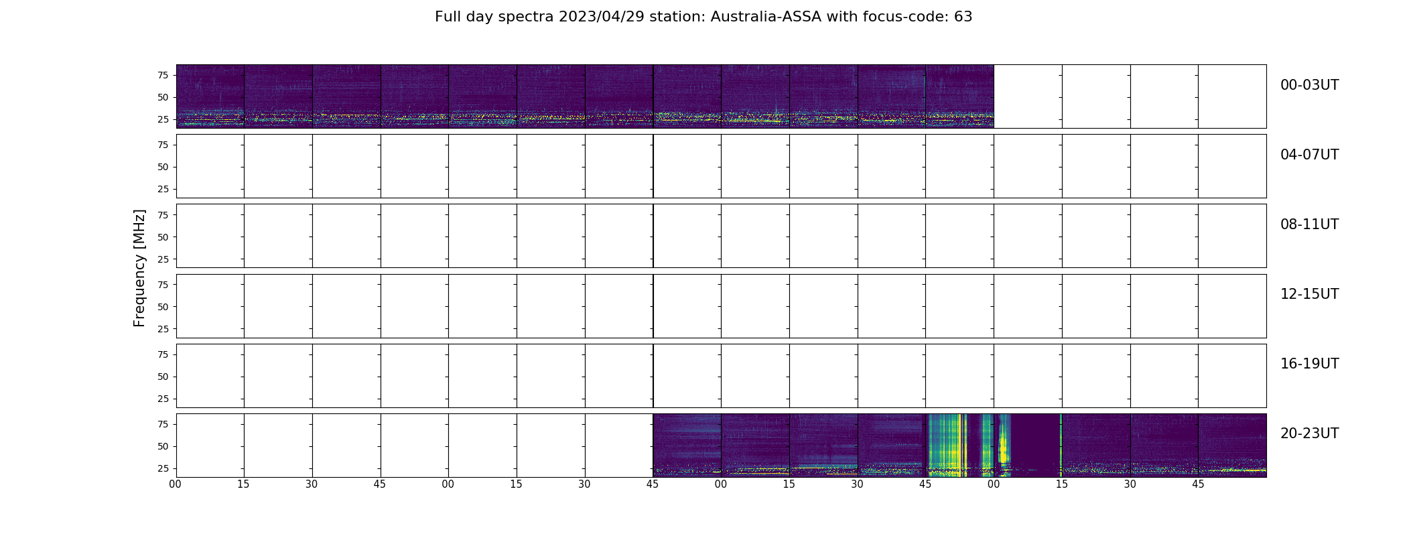Select the '08-11UT' row label
Image resolution: width=1407 pixels, height=536 pixels.
pos(1309,224)
